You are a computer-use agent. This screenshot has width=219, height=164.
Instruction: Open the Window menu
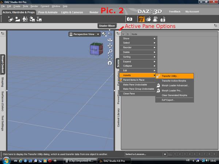tap(56, 6)
